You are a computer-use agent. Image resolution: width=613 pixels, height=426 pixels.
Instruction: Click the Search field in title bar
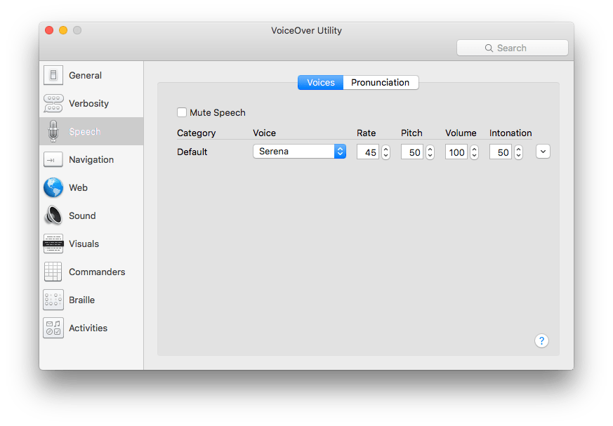click(512, 48)
